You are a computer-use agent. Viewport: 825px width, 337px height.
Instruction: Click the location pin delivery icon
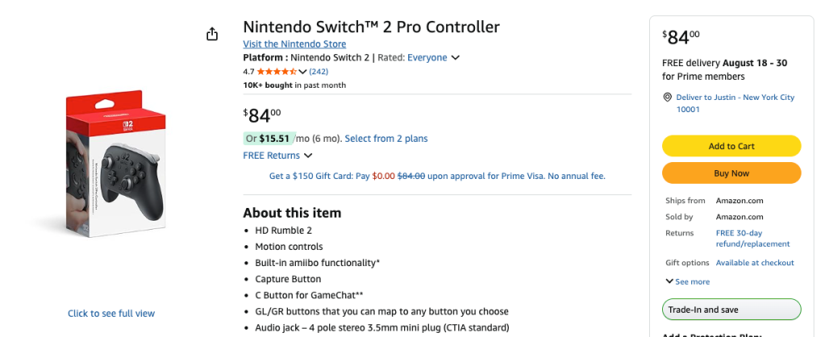[668, 98]
